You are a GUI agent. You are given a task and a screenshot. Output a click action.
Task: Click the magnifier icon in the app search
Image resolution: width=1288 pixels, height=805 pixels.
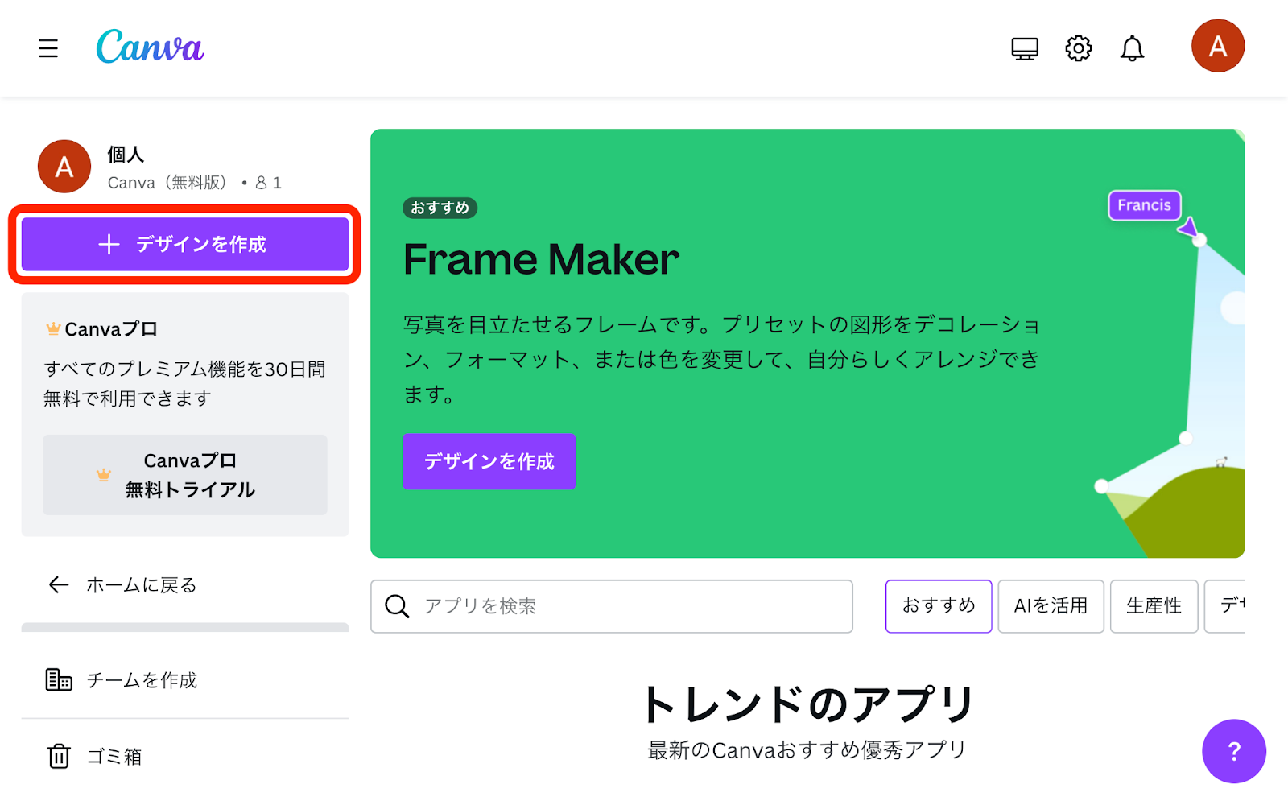click(397, 606)
